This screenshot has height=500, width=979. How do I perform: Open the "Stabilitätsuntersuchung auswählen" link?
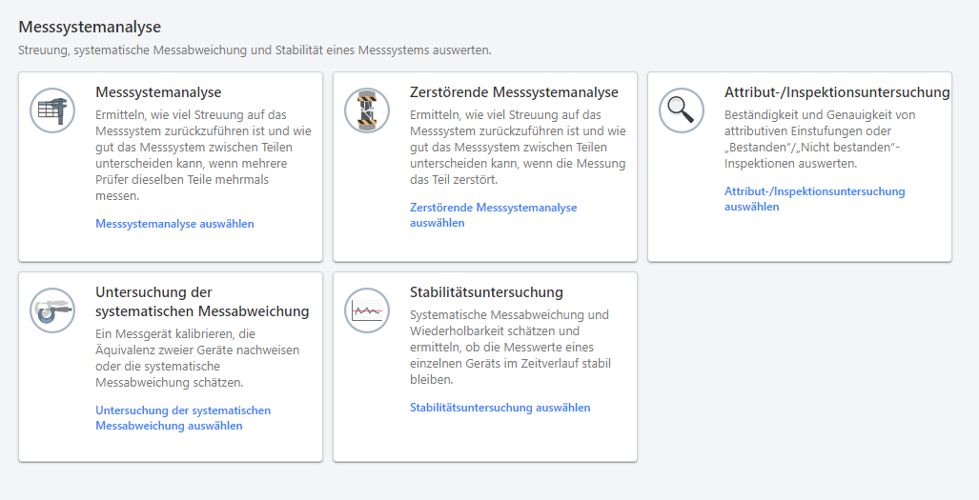[500, 408]
